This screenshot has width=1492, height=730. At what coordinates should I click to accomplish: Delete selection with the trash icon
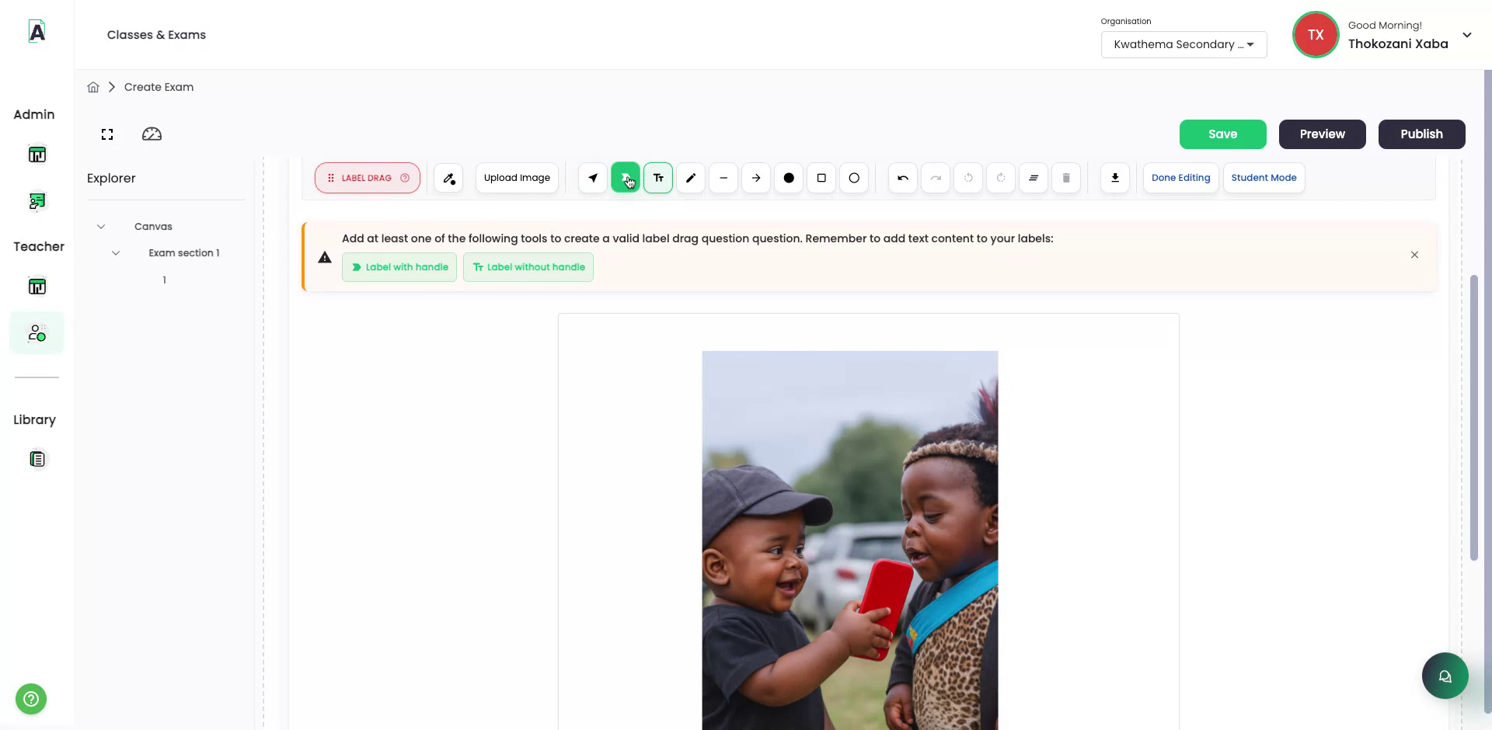(1066, 178)
